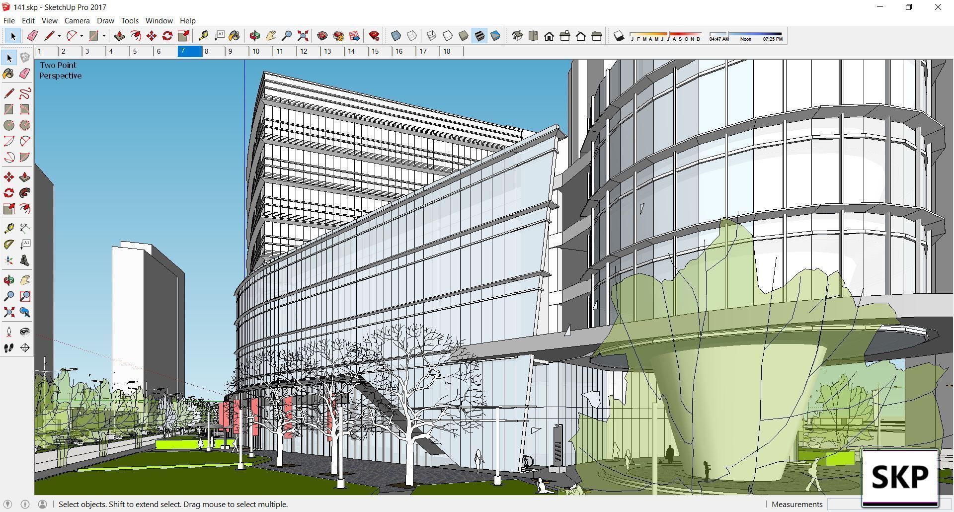
Task: Select the active scene tab 7
Action: coord(190,51)
